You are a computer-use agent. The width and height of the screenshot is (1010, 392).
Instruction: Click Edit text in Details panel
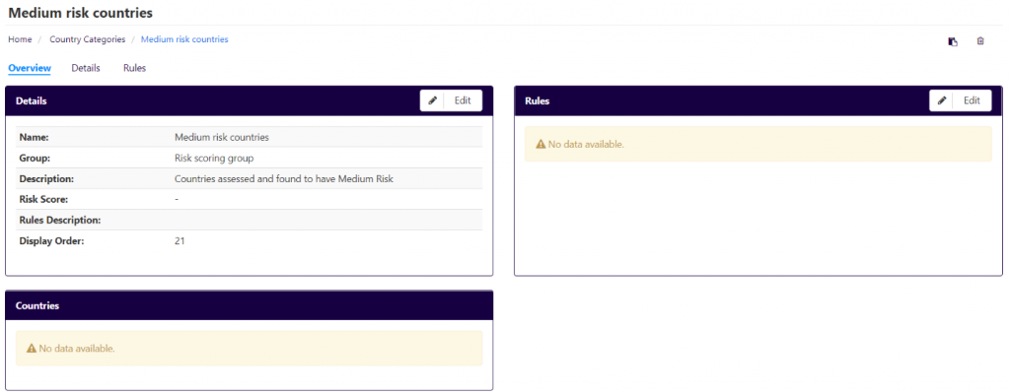[x=463, y=100]
